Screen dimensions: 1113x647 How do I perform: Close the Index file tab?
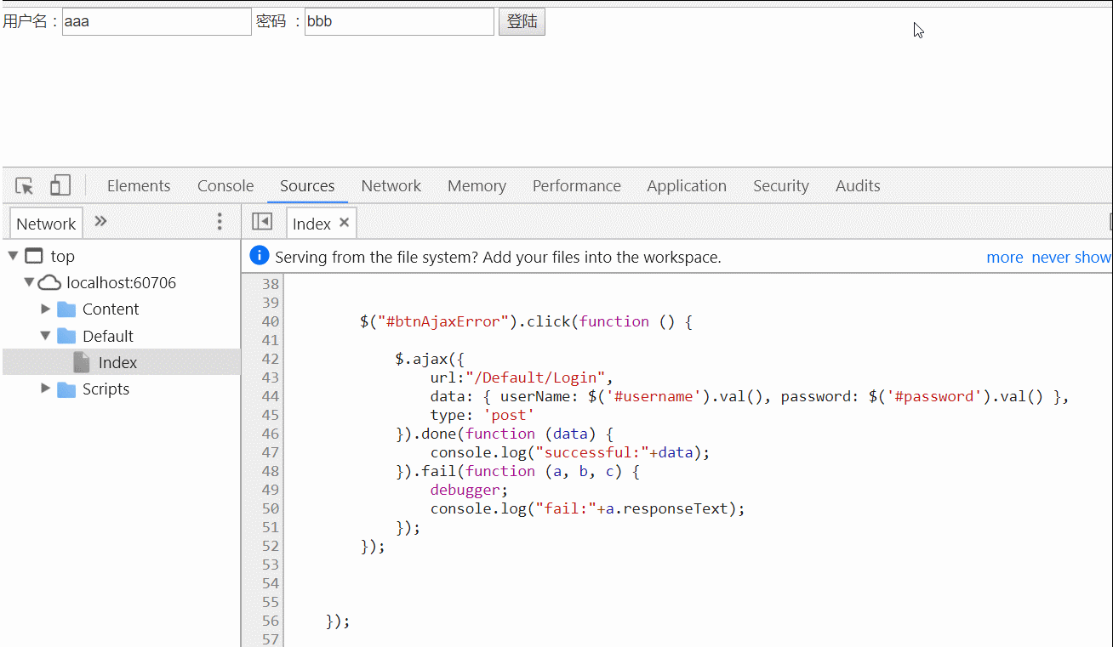pyautogui.click(x=344, y=223)
